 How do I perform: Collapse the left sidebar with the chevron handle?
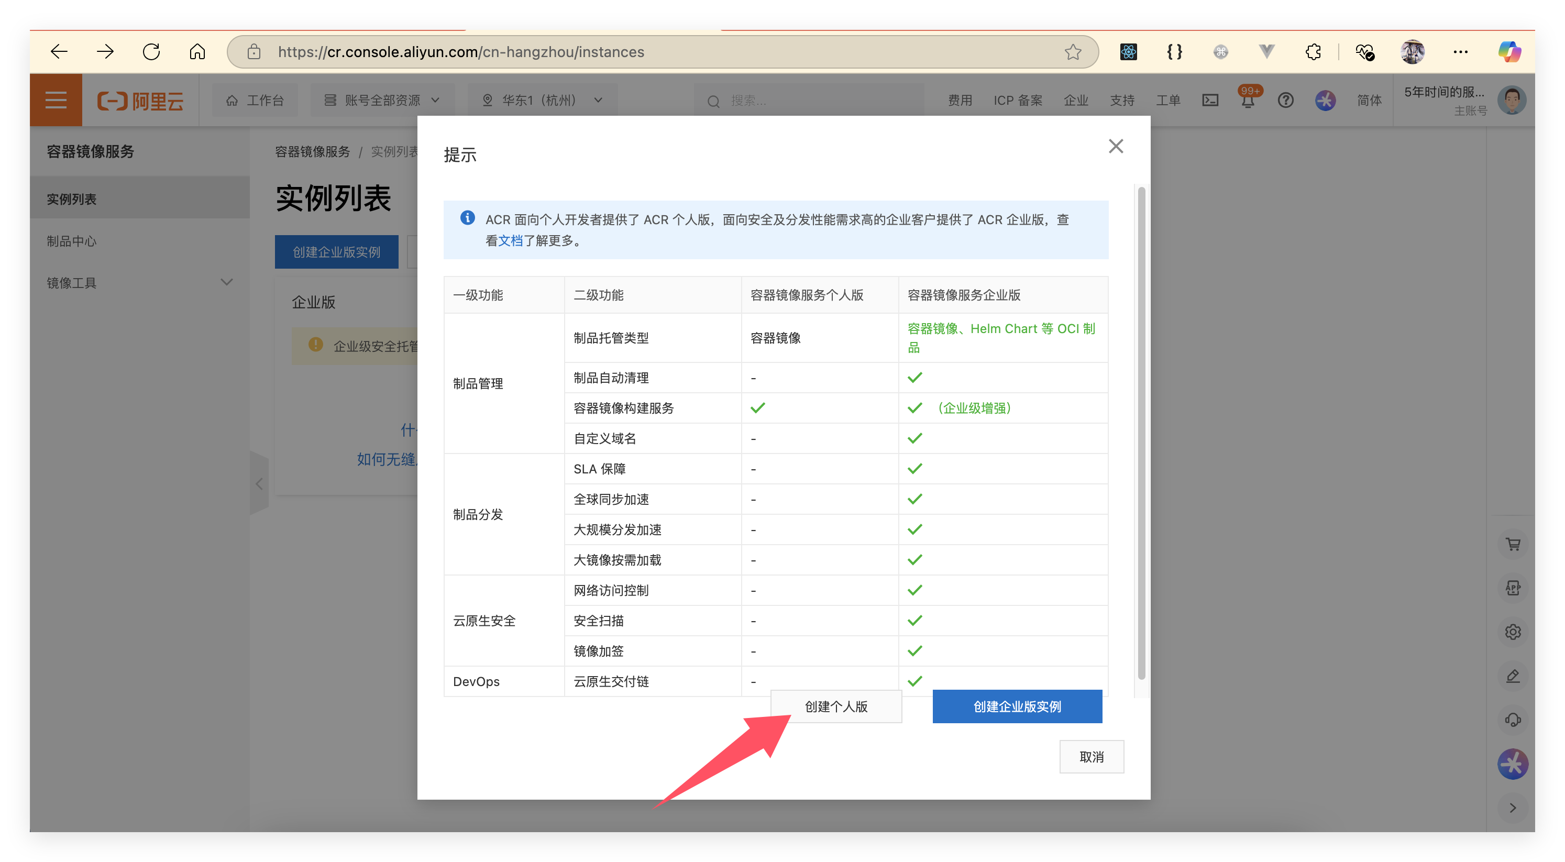[259, 483]
